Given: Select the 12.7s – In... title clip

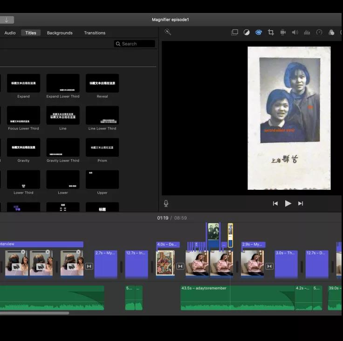Looking at the screenshot, I should click(137, 264).
